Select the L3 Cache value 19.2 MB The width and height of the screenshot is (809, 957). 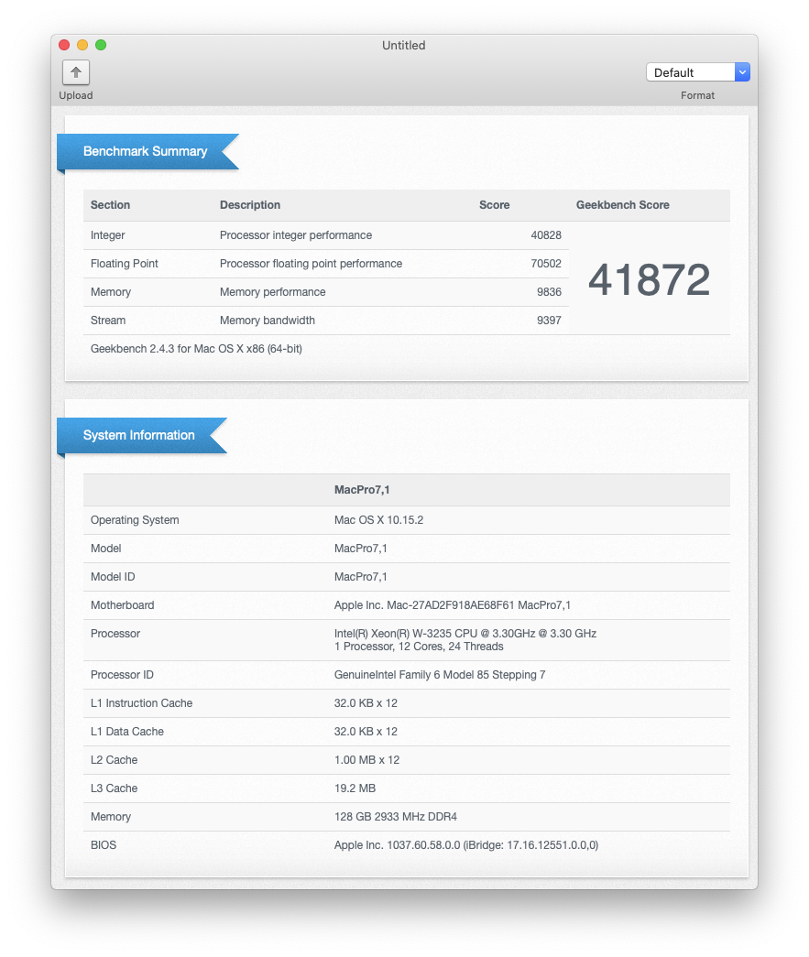tap(355, 788)
